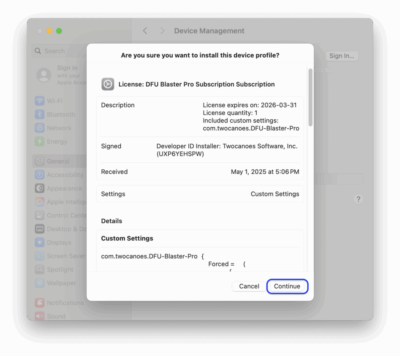Click the '(UXP6YEHSPW)' team ID text
The width and height of the screenshot is (400, 356).
[180, 154]
